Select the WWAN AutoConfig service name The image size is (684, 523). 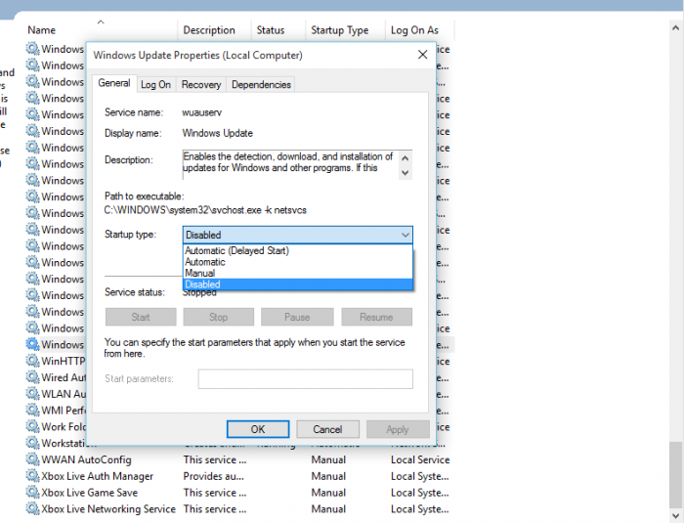(x=86, y=459)
